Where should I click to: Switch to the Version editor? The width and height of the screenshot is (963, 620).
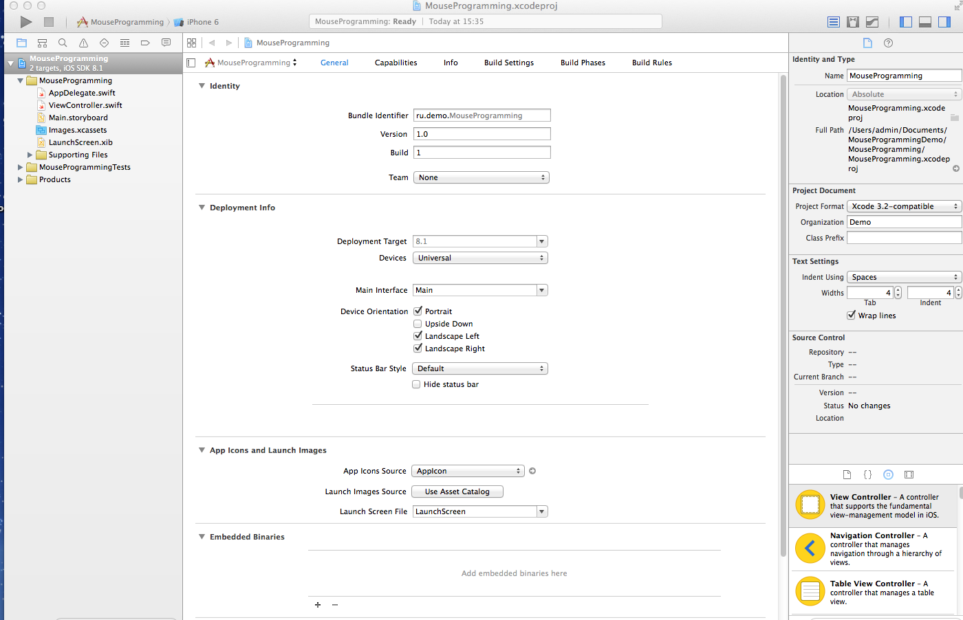(872, 22)
